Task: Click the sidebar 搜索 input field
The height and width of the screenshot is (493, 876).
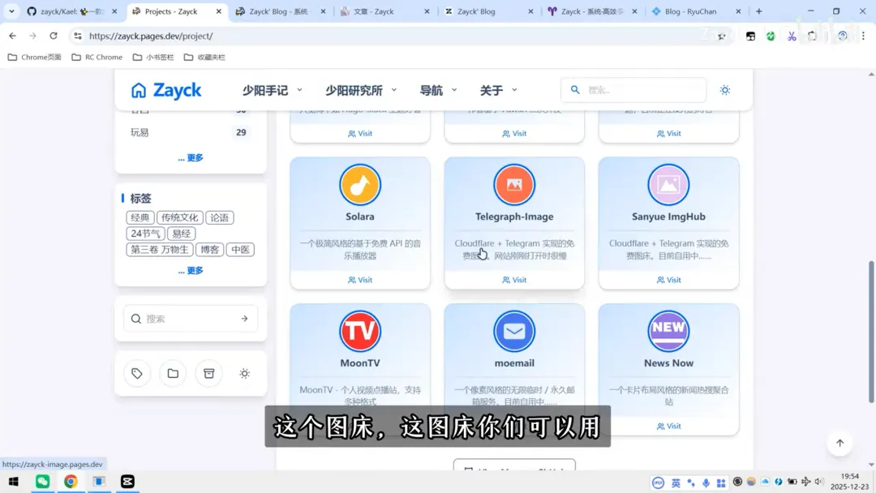Action: point(188,319)
